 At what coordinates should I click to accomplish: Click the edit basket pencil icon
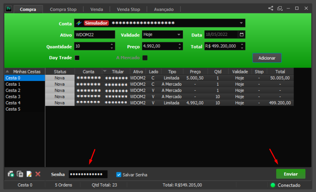click(x=29, y=174)
